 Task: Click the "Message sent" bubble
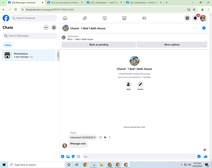click(x=78, y=144)
